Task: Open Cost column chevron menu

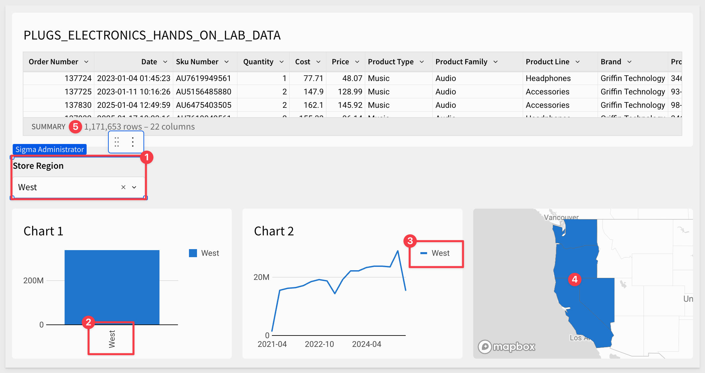Action: pos(318,62)
